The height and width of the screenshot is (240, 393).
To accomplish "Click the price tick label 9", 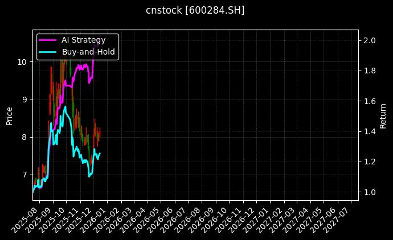I will pyautogui.click(x=24, y=100).
